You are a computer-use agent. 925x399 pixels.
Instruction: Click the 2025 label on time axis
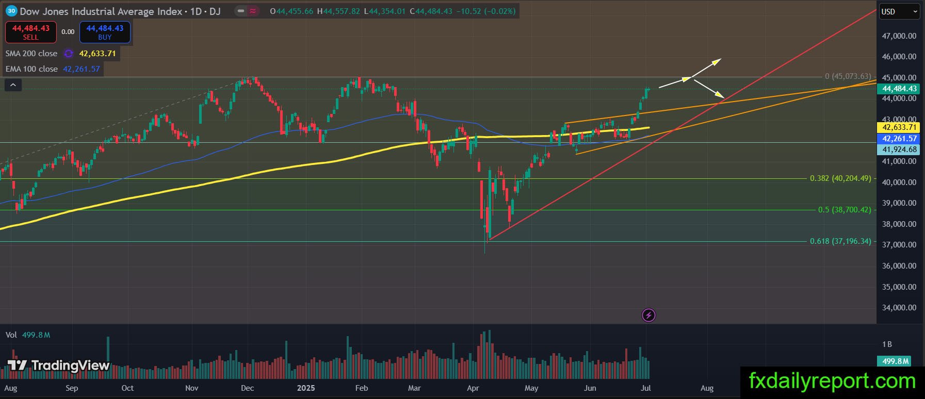[x=305, y=388]
